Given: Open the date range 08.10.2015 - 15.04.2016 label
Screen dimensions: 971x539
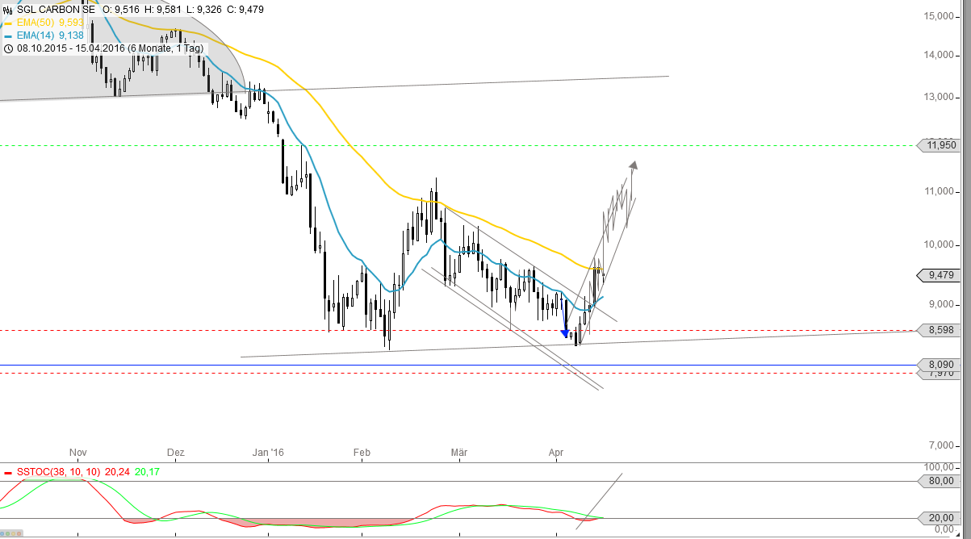Looking at the screenshot, I should click(109, 48).
